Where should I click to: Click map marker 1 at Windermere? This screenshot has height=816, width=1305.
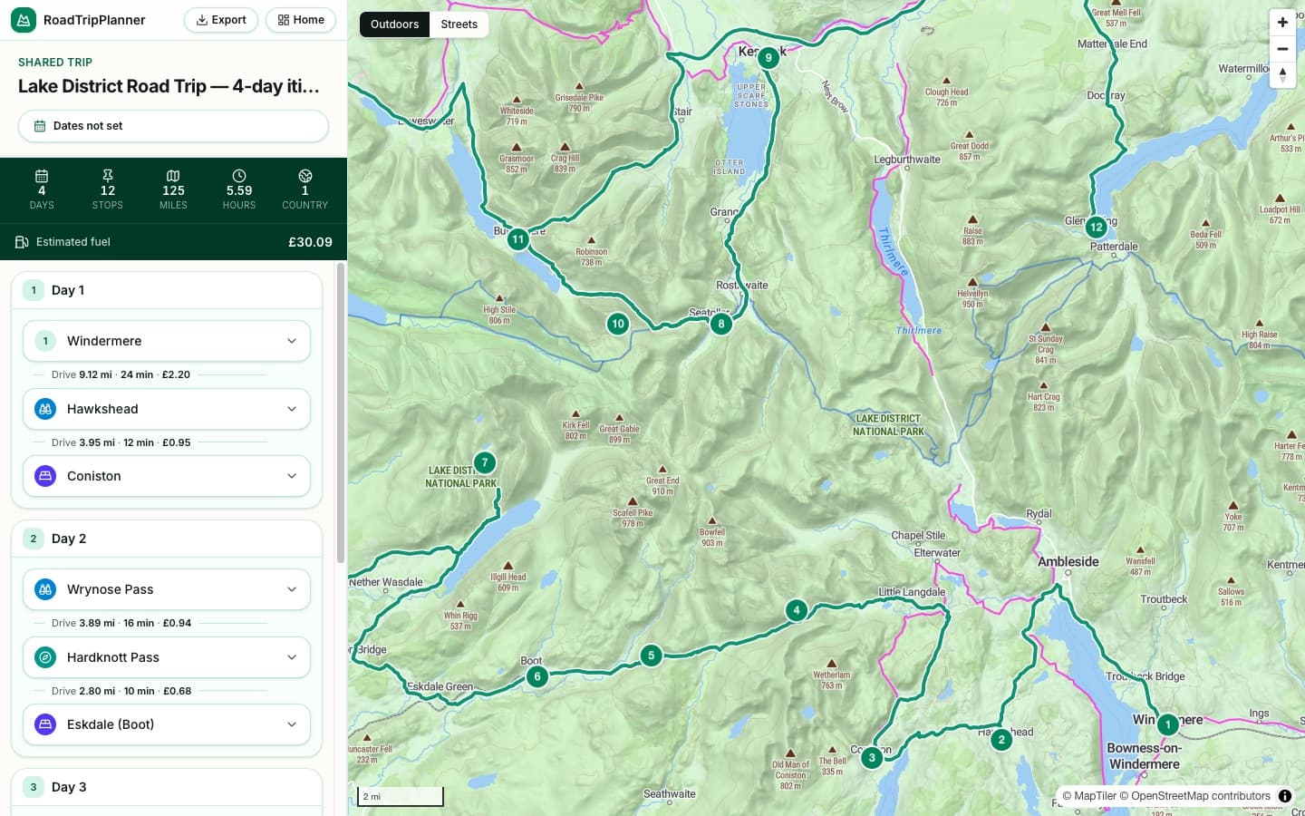[1168, 724]
